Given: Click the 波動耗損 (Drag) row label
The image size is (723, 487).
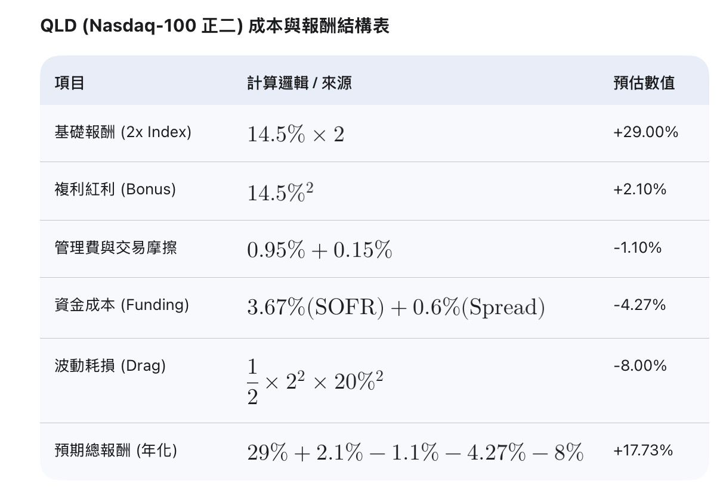Looking at the screenshot, I should [x=110, y=365].
